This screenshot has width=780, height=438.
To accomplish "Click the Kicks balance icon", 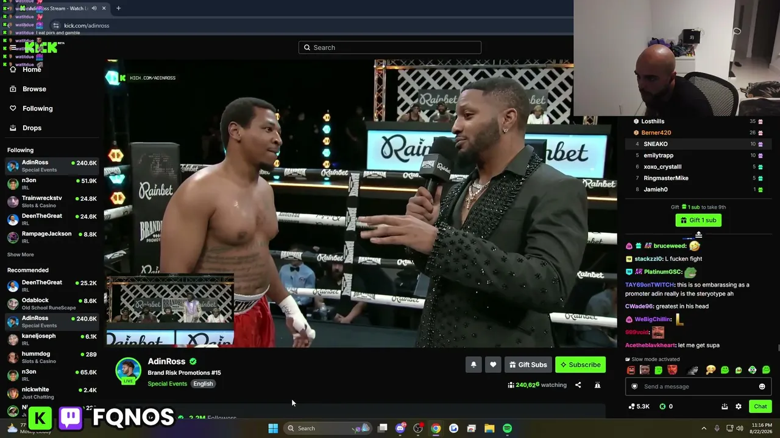I will pyautogui.click(x=662, y=406).
